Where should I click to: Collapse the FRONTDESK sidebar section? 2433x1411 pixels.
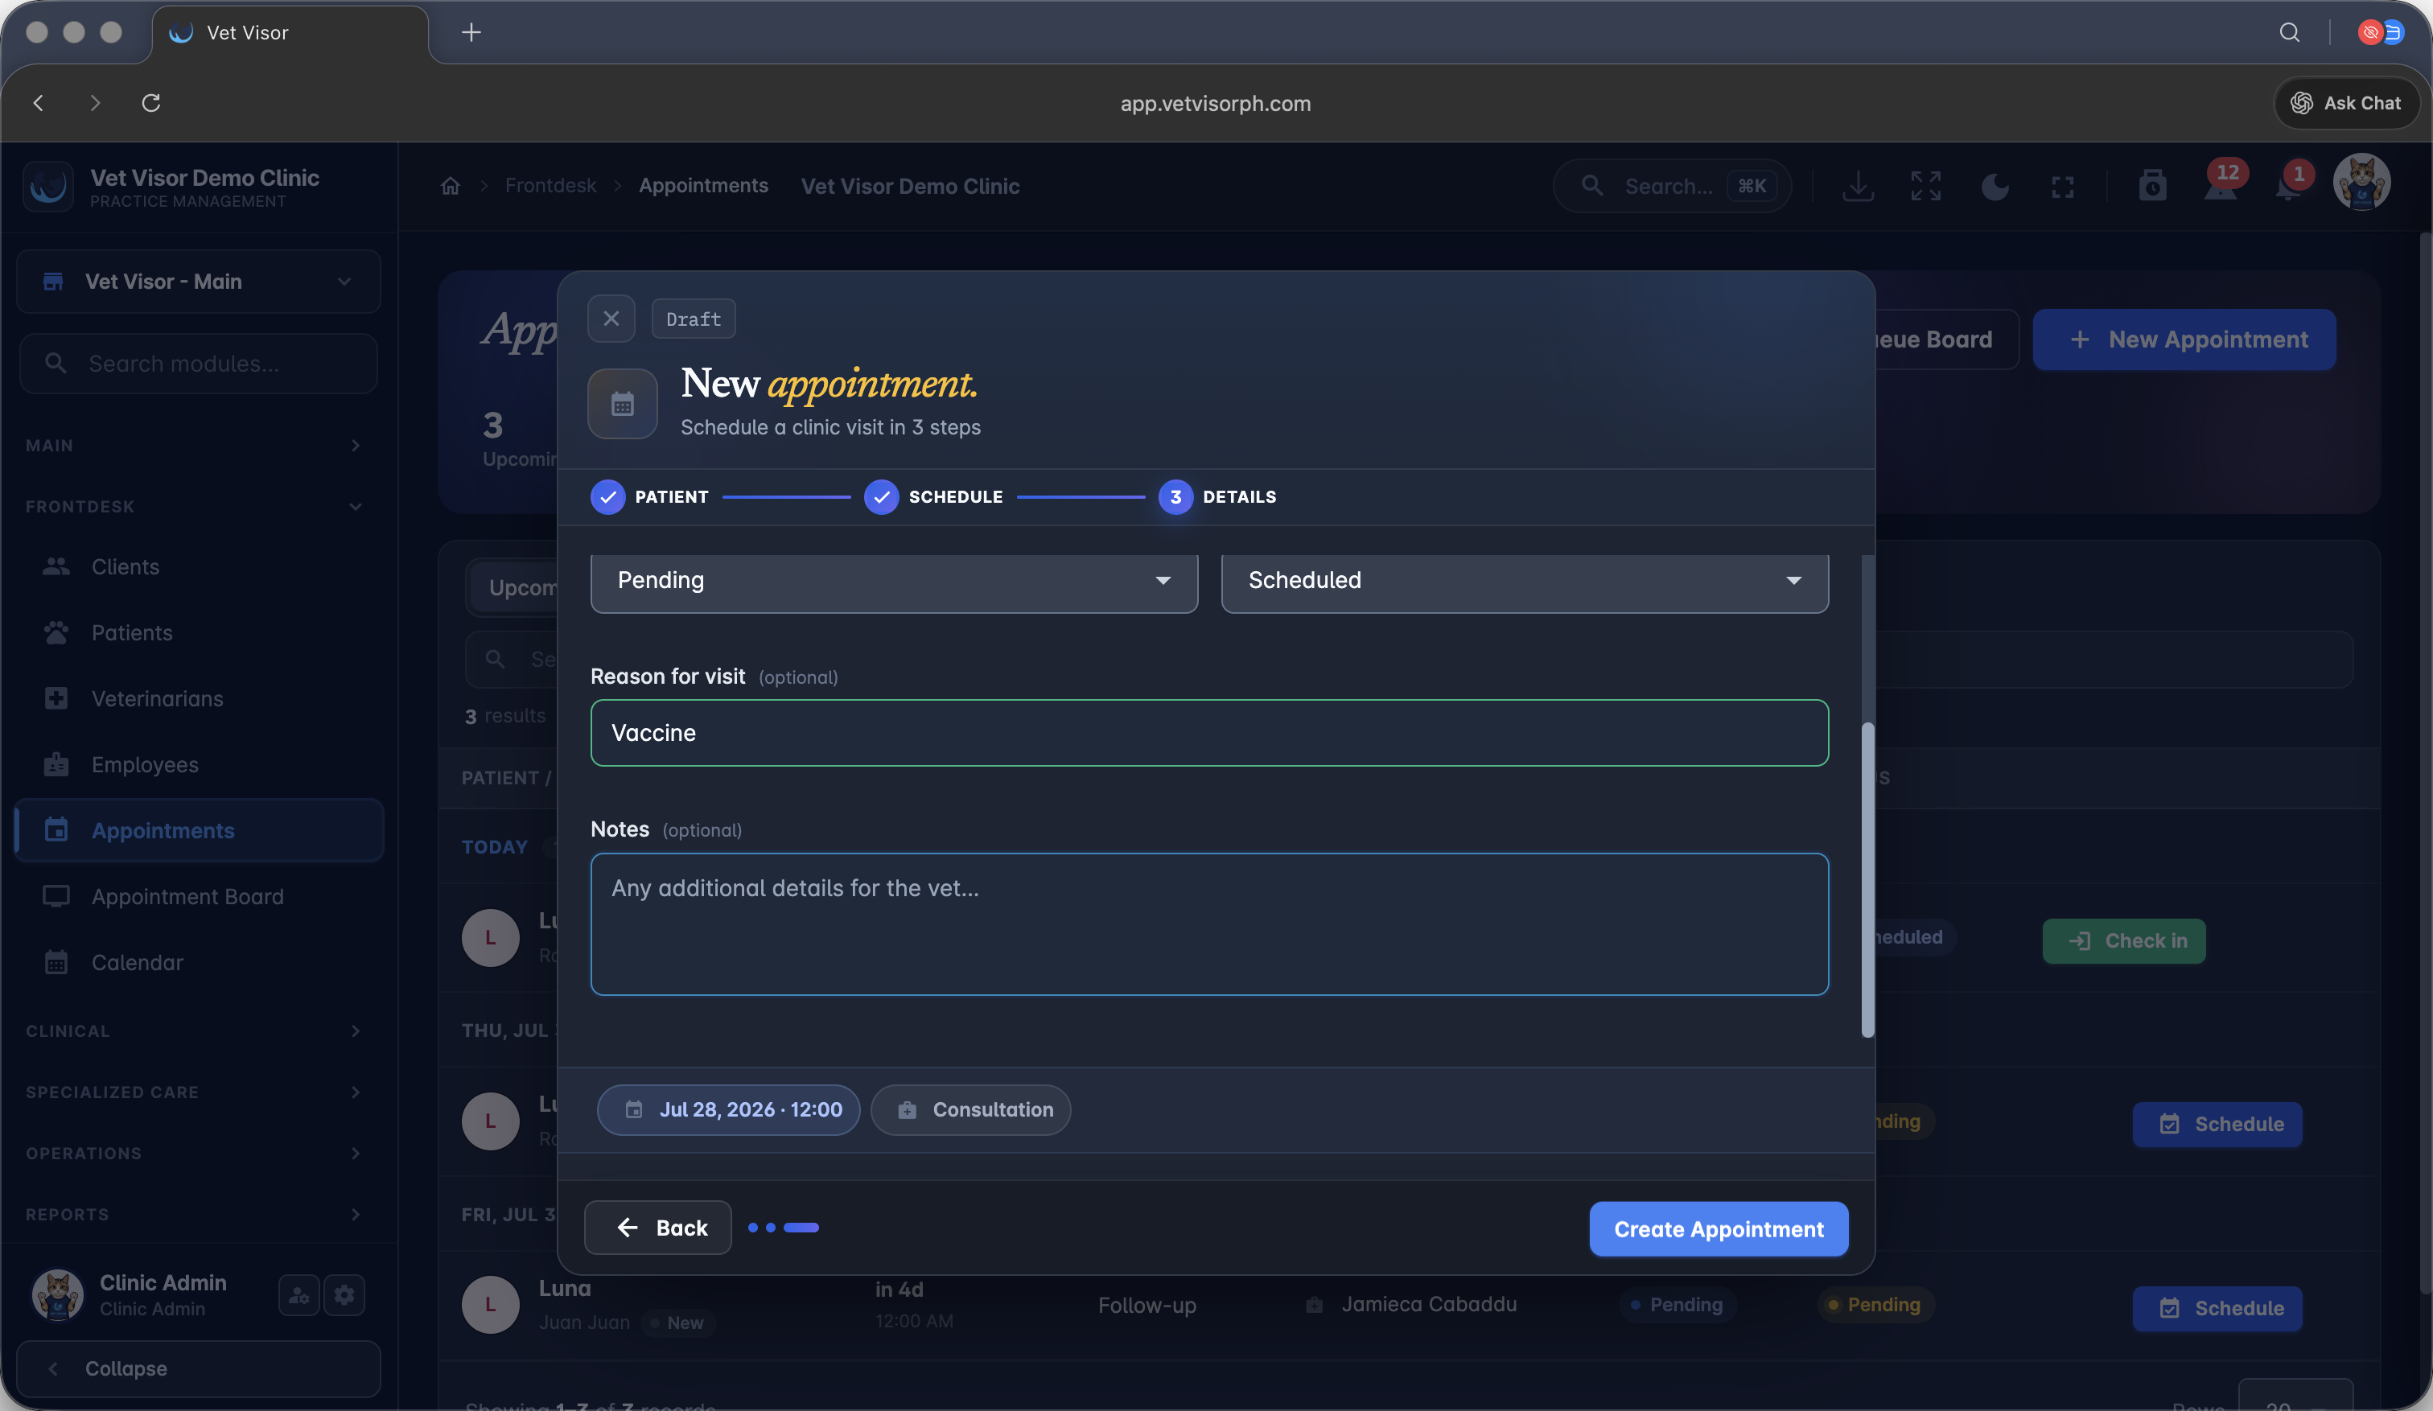coord(193,507)
